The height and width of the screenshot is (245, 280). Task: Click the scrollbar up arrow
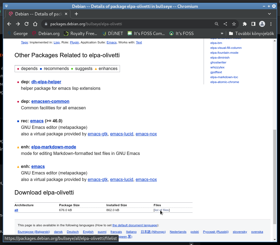[275, 41]
